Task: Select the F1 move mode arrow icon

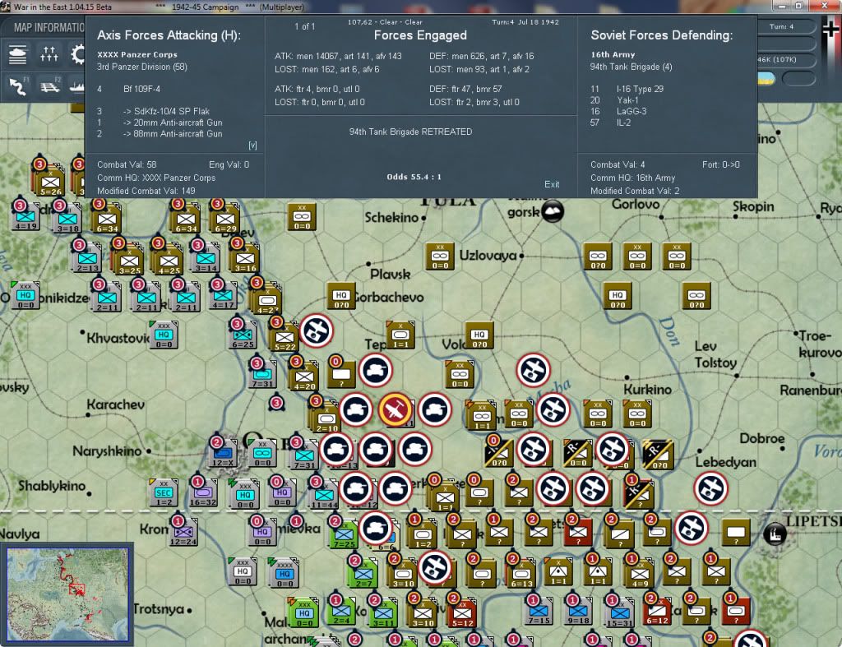Action: tap(20, 86)
